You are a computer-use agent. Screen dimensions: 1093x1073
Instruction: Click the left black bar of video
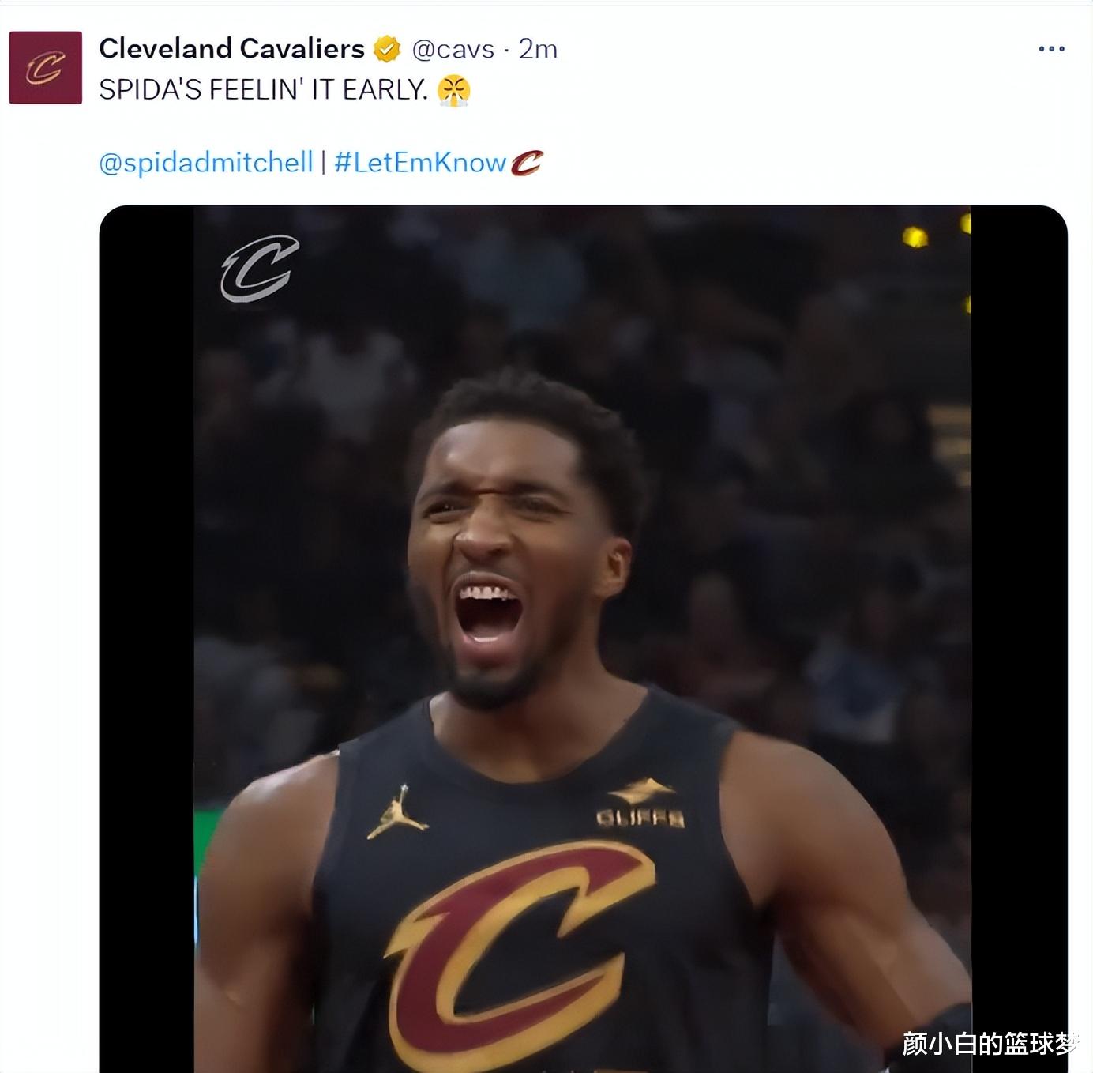tap(147, 638)
